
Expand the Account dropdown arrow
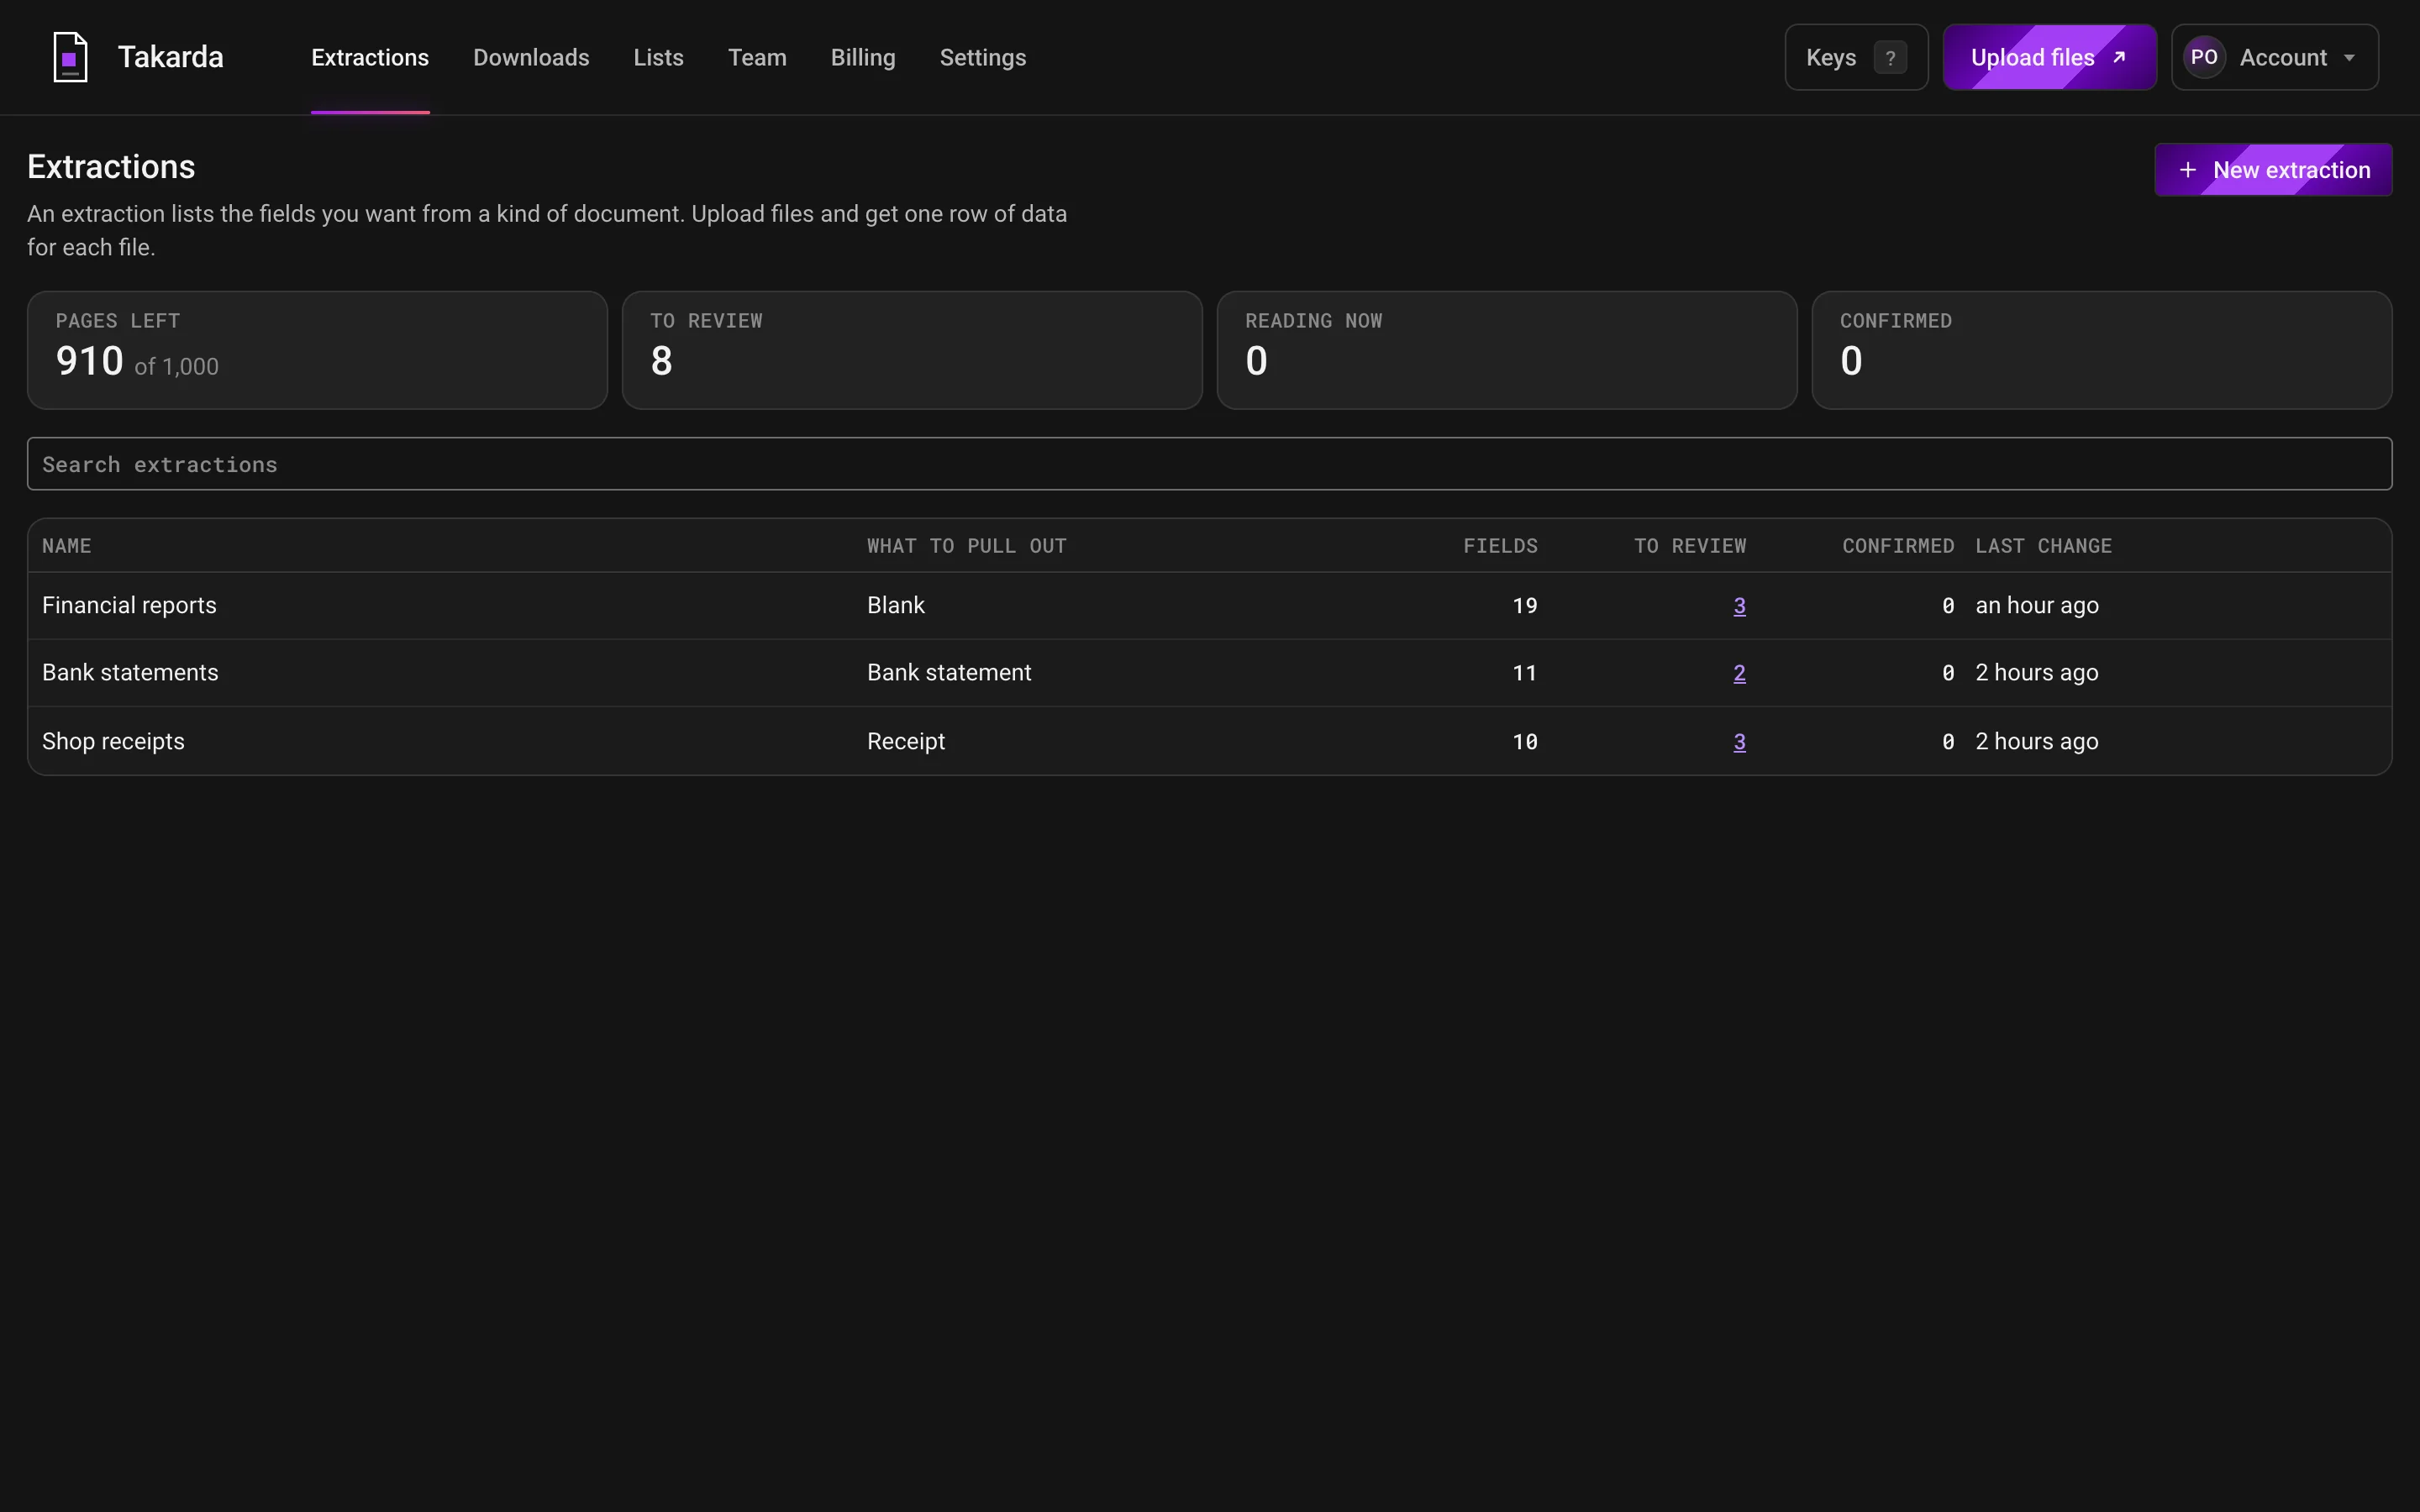click(2349, 58)
